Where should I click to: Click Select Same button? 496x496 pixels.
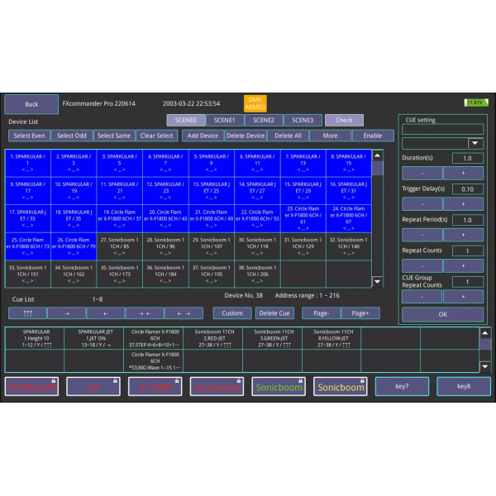[114, 136]
